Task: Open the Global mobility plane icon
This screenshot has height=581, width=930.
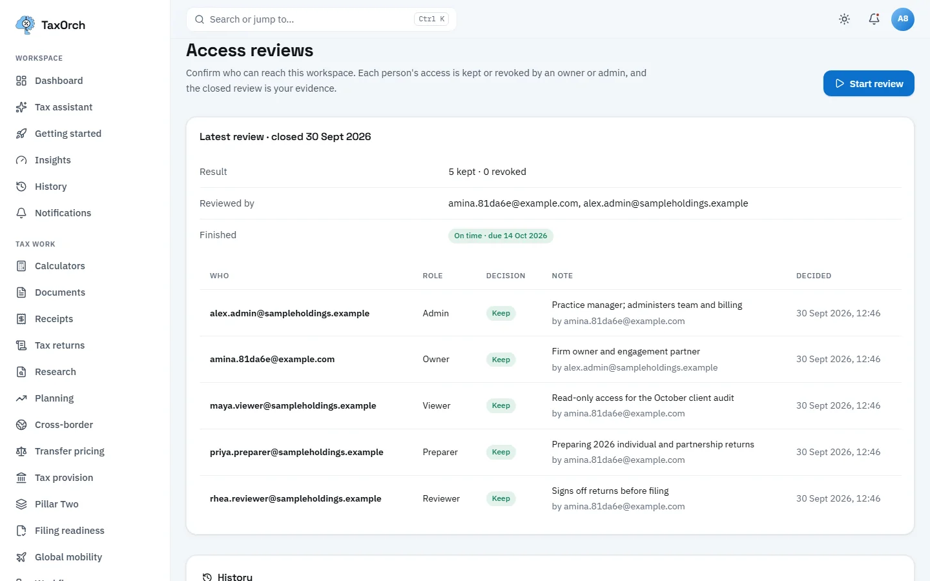Action: pos(21,557)
